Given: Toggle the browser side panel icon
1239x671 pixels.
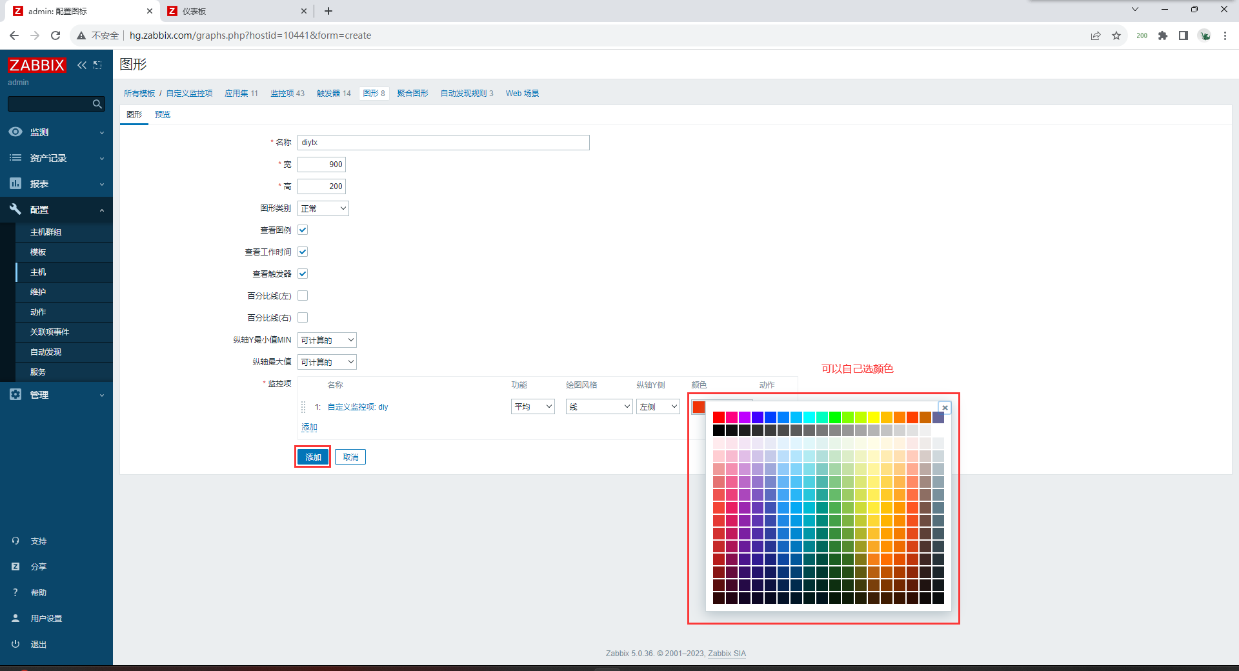Looking at the screenshot, I should (x=1184, y=35).
